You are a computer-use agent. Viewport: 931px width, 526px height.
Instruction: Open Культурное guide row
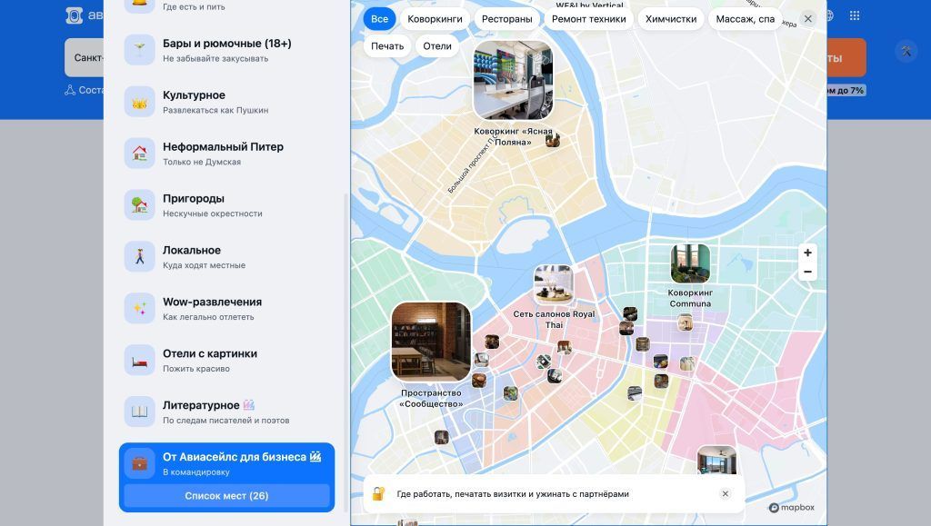[226, 102]
